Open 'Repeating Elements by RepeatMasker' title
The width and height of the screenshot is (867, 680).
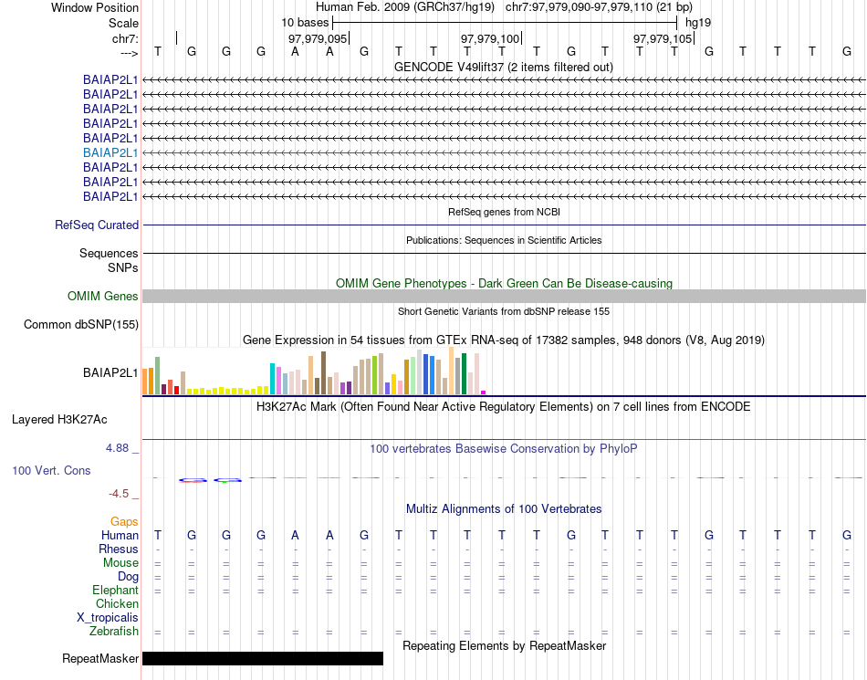[504, 645]
